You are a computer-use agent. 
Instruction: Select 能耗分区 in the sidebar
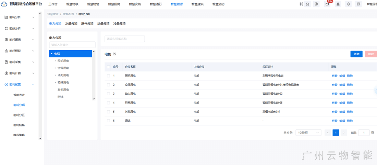[x=19, y=115]
